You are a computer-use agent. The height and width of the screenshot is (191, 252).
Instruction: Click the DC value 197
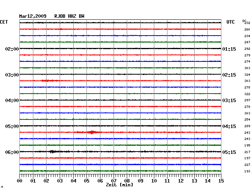coord(247,158)
